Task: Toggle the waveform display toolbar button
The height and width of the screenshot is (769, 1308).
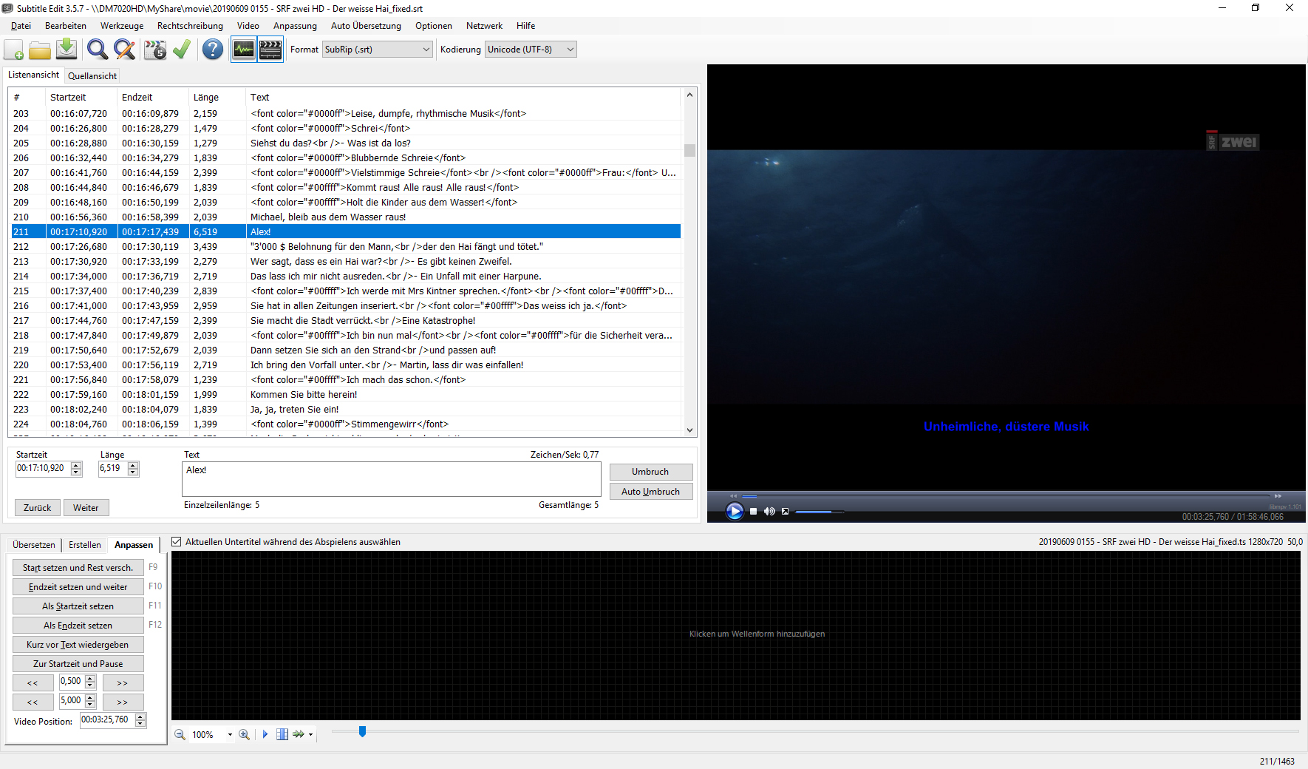Action: [244, 50]
